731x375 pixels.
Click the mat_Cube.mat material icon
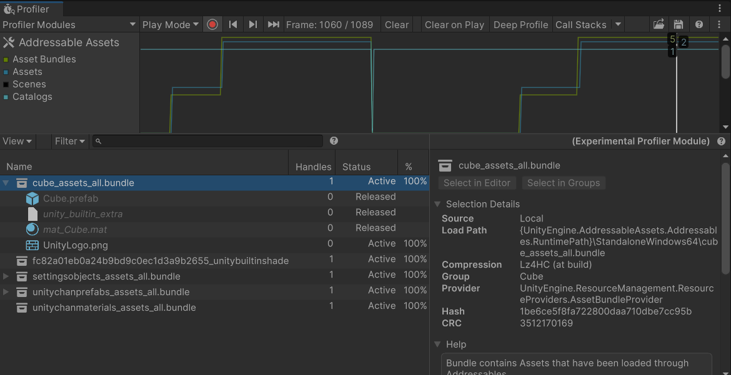32,230
